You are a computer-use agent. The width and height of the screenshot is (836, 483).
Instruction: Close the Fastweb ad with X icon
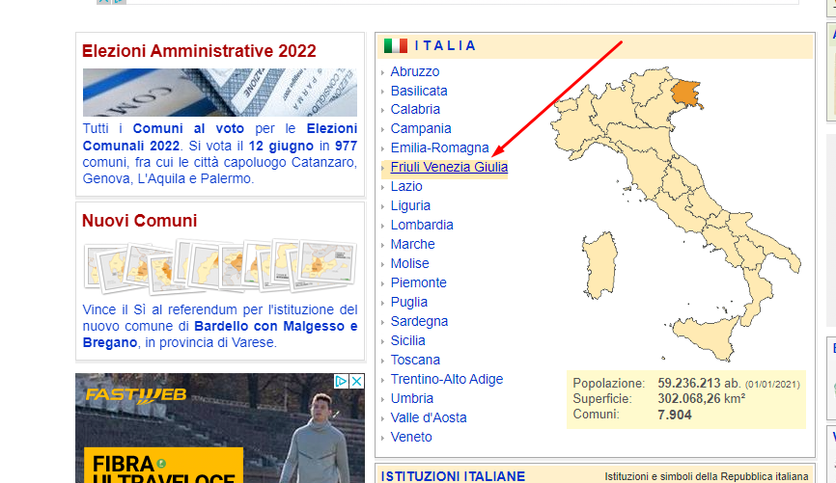[x=356, y=382]
